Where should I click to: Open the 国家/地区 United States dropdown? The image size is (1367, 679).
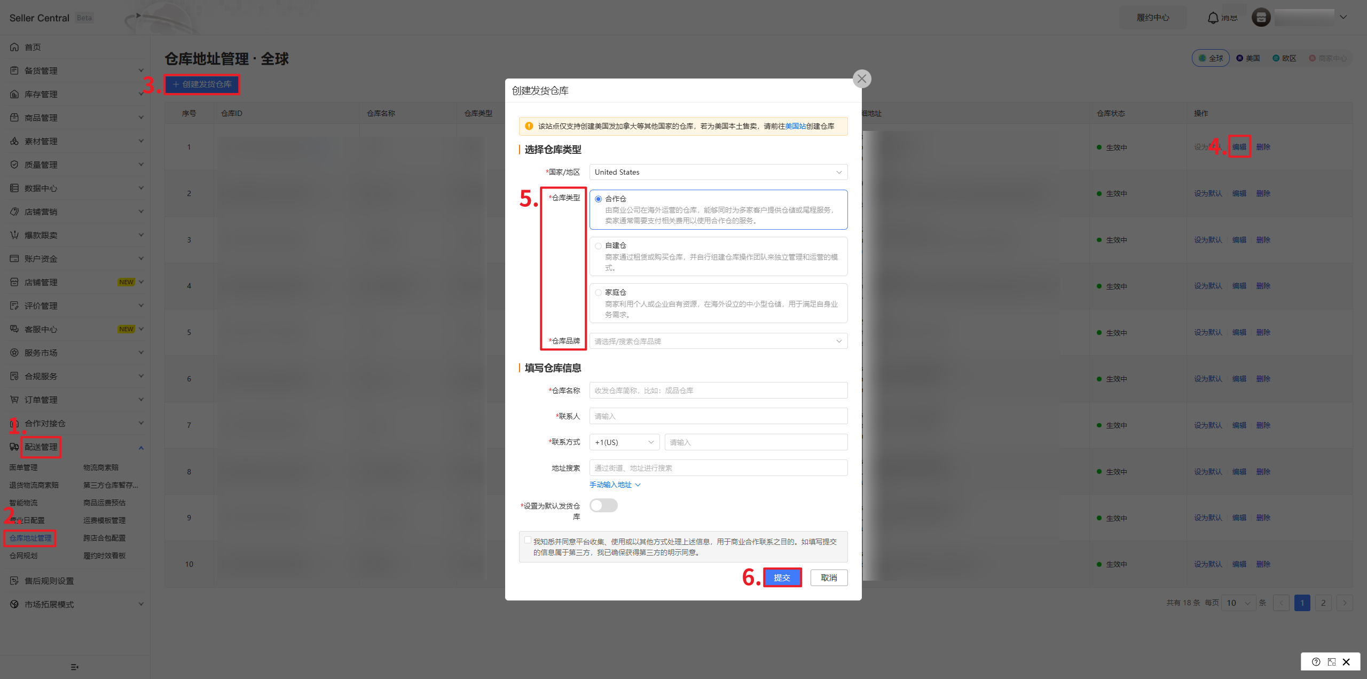(x=718, y=172)
